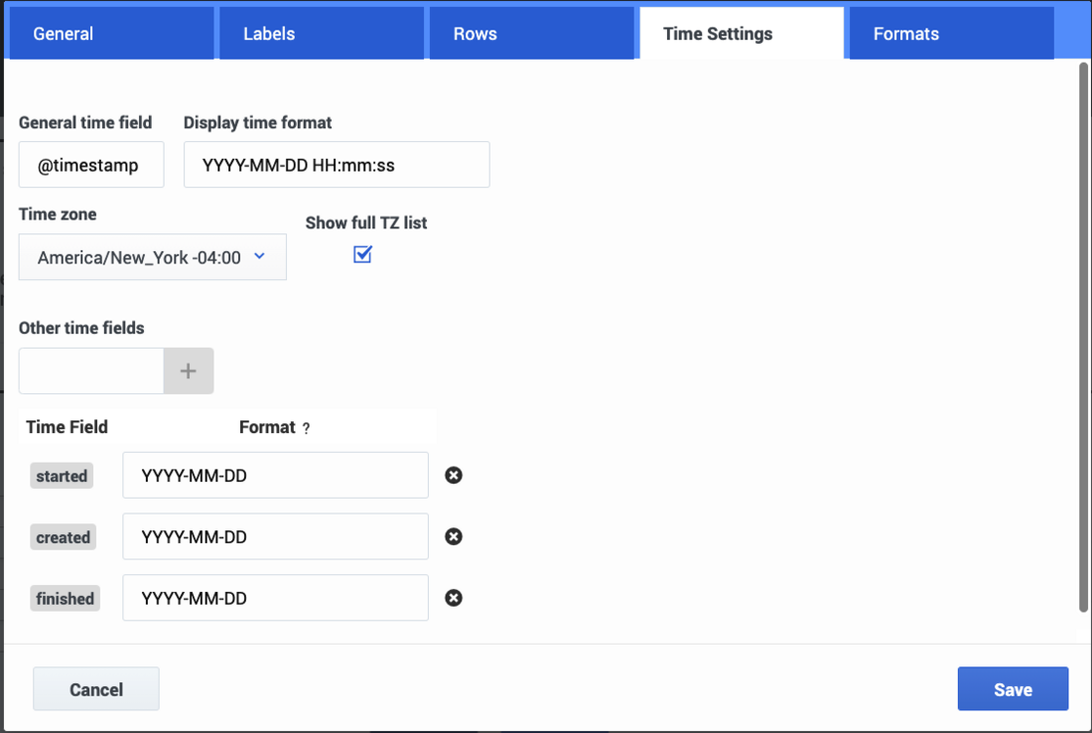
Task: Toggle the Show full TZ list checkbox
Action: [362, 254]
